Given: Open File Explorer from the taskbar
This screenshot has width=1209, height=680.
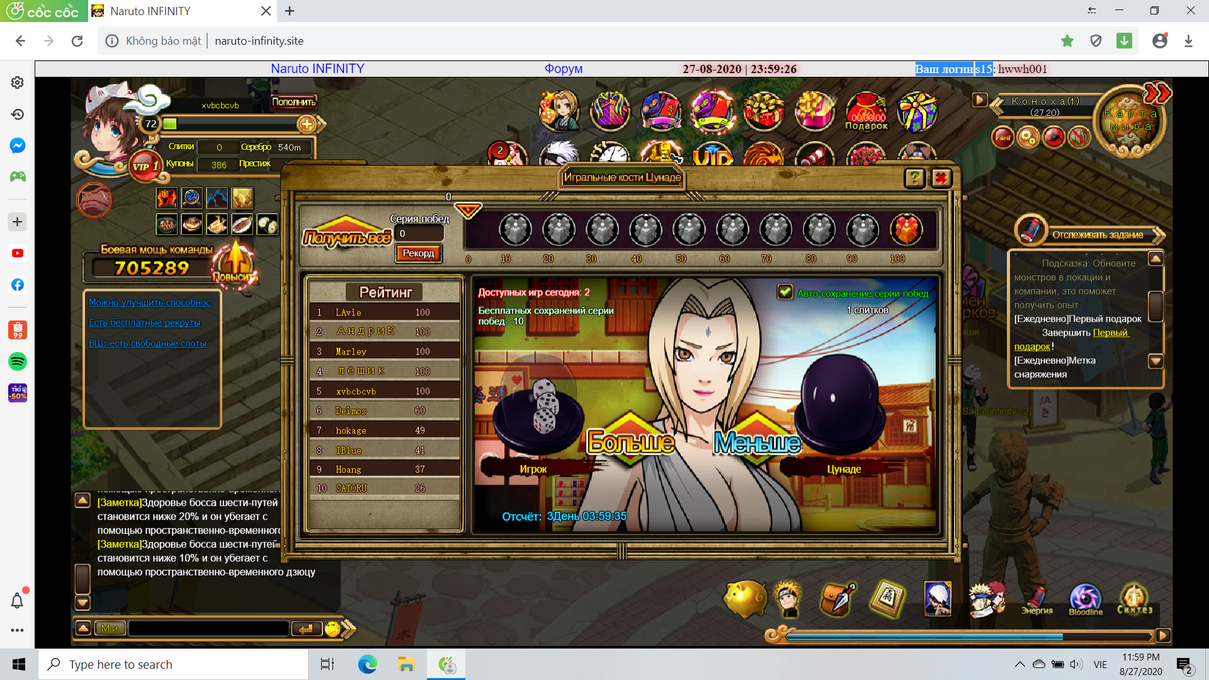Looking at the screenshot, I should coord(406,664).
